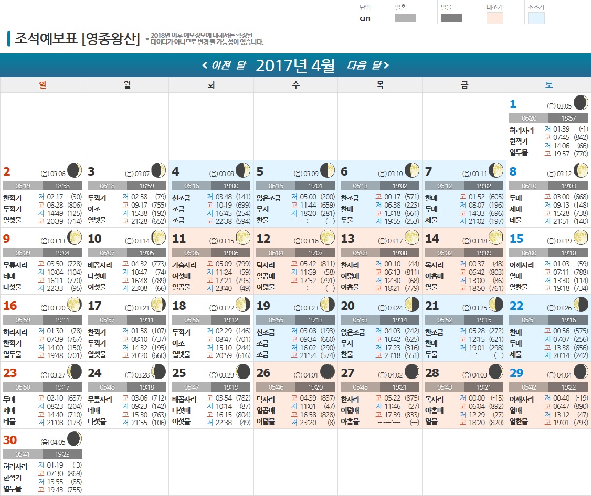Viewport: 591px width, 496px height.
Task: Click tide label '앉은조금' on April 20
Action: pos(353,332)
